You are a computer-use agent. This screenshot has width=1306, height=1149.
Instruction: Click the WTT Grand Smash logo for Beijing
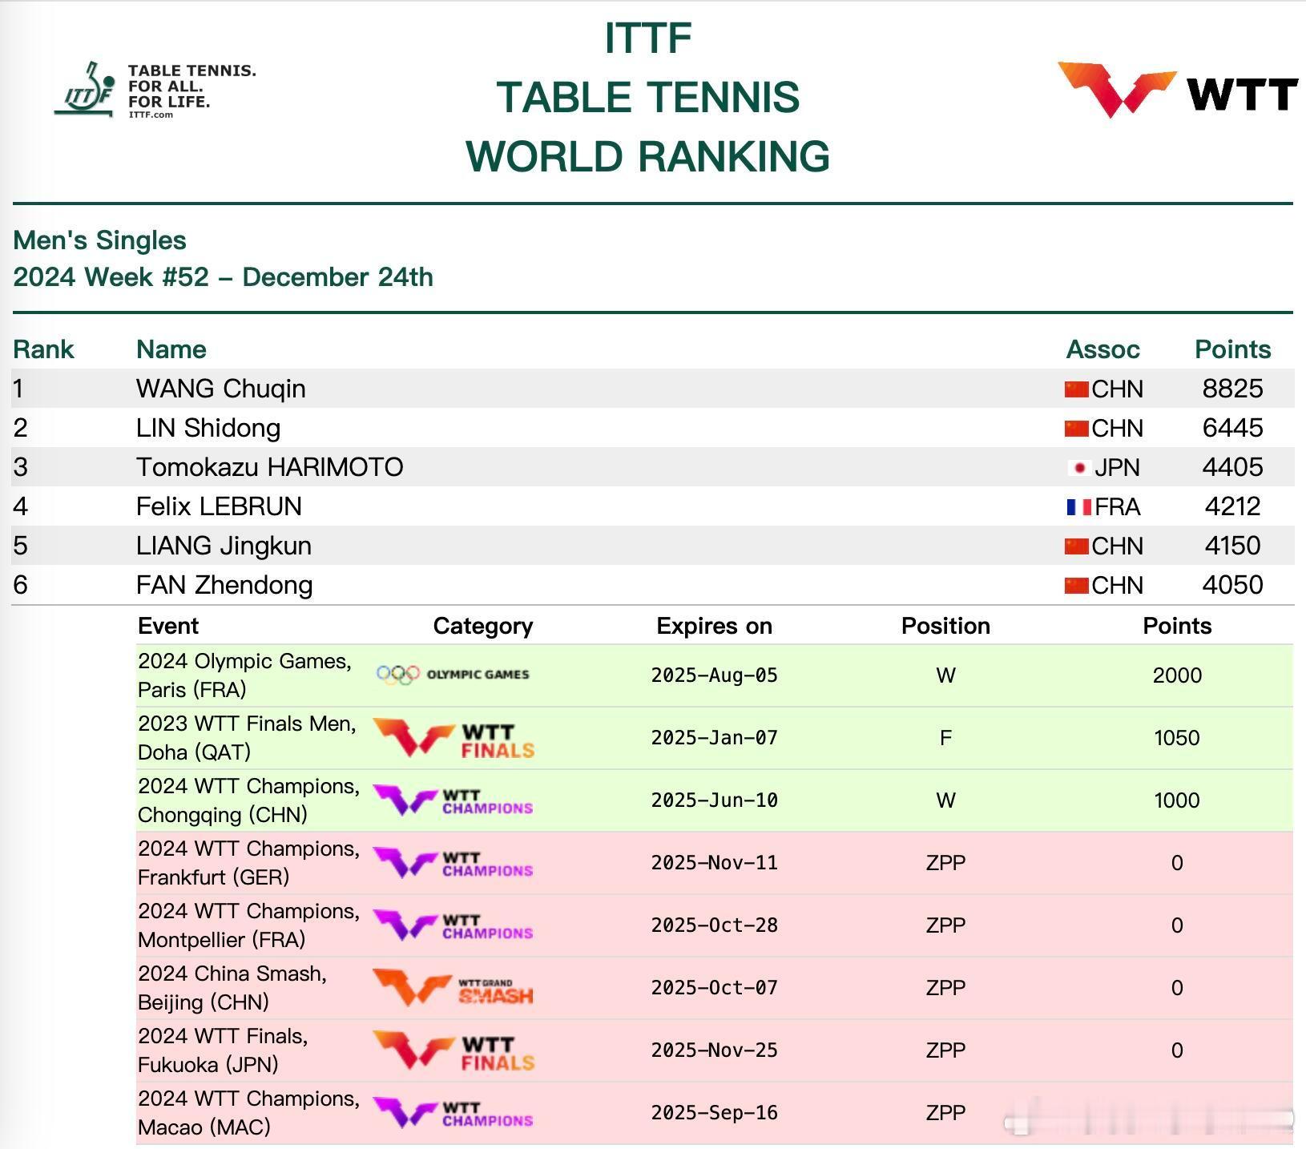453,988
